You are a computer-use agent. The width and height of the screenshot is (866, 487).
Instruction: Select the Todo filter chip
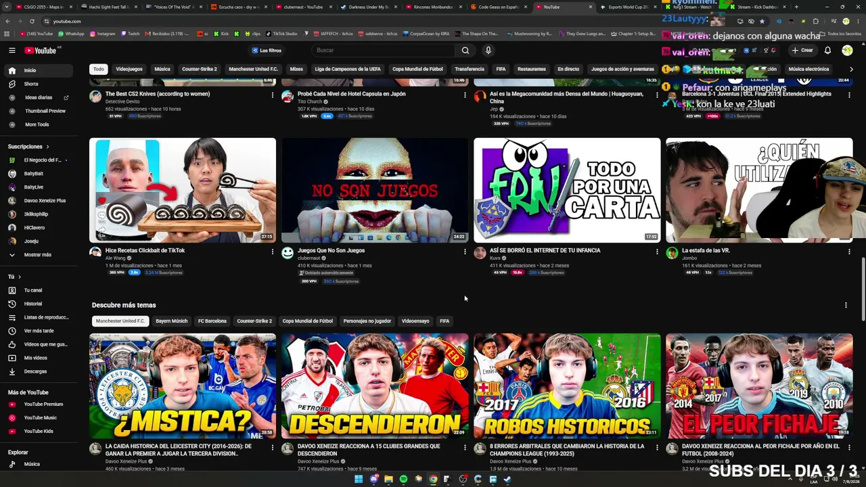pos(99,69)
